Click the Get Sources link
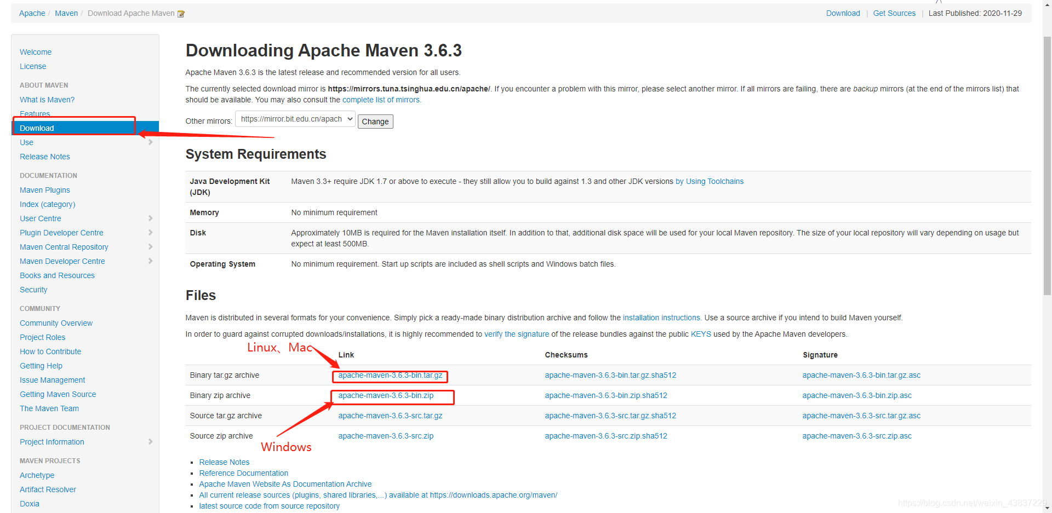 click(x=894, y=13)
